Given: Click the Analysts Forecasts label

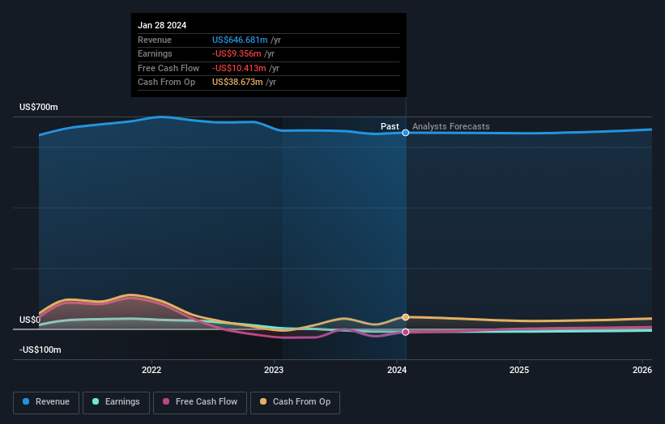Looking at the screenshot, I should click(x=451, y=127).
